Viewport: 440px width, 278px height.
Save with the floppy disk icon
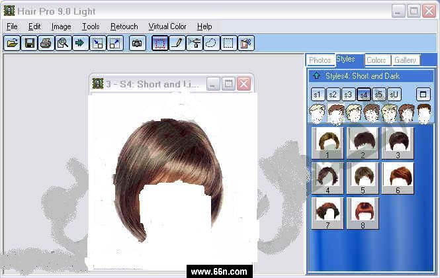pyautogui.click(x=29, y=43)
